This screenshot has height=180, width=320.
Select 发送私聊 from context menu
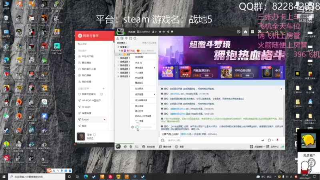[x=139, y=57]
